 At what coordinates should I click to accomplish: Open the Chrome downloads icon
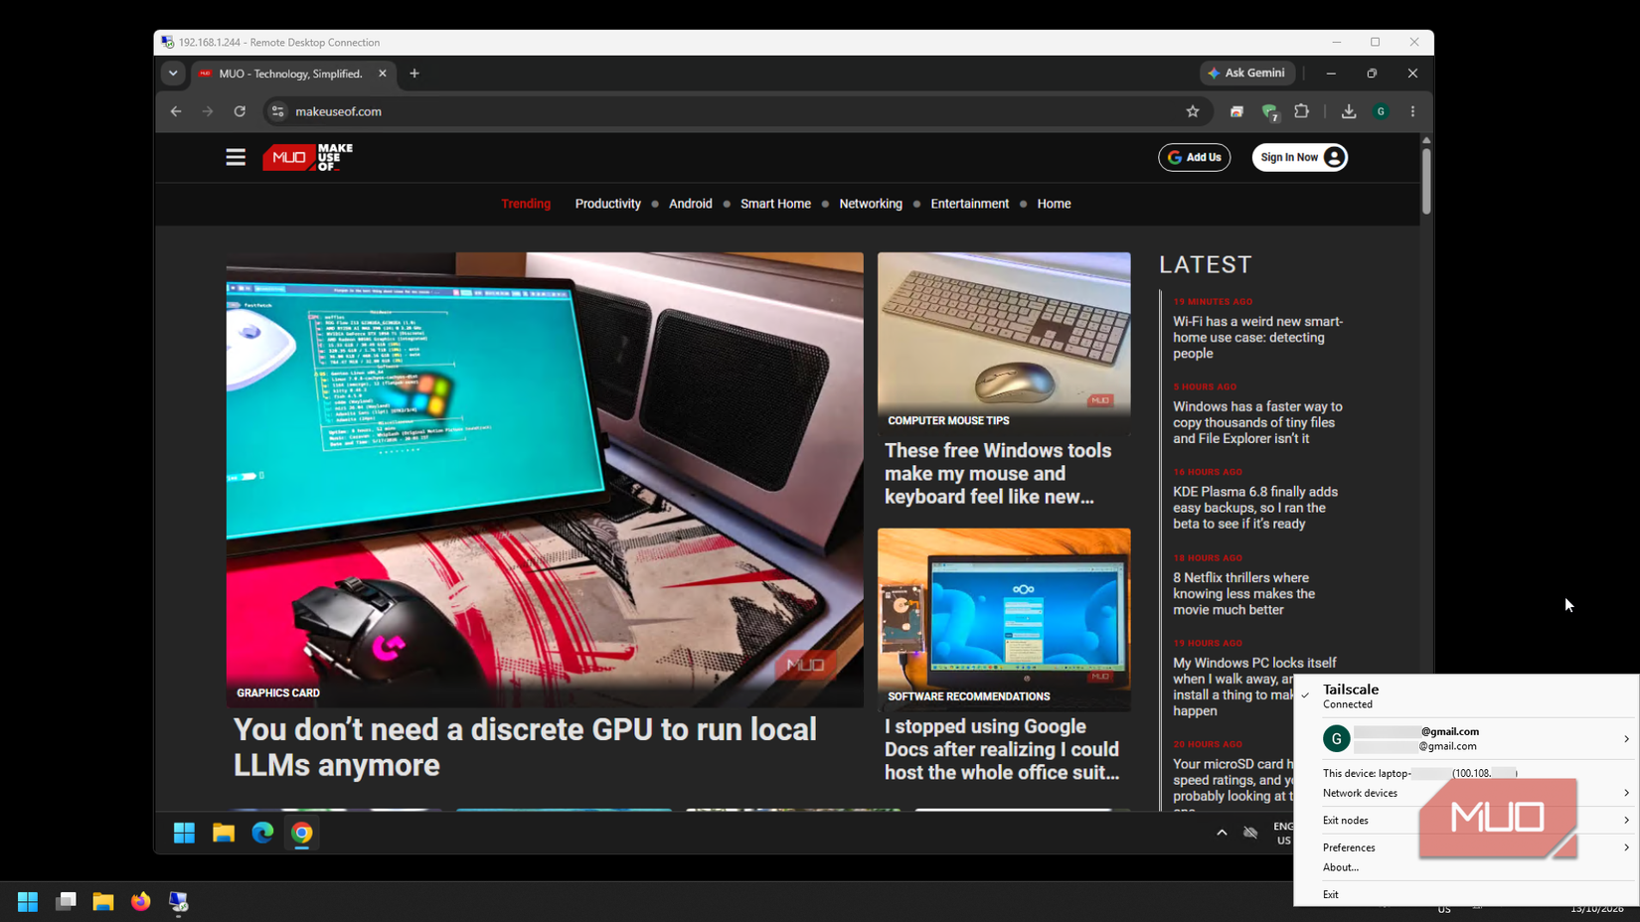(x=1349, y=111)
